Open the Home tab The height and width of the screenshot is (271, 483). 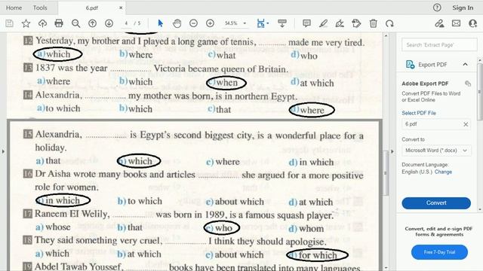pyautogui.click(x=14, y=8)
